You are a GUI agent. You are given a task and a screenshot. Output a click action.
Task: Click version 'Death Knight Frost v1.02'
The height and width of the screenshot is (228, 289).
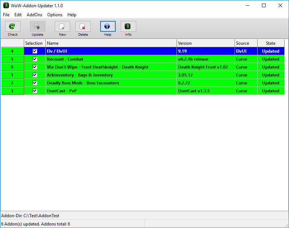[x=206, y=67]
